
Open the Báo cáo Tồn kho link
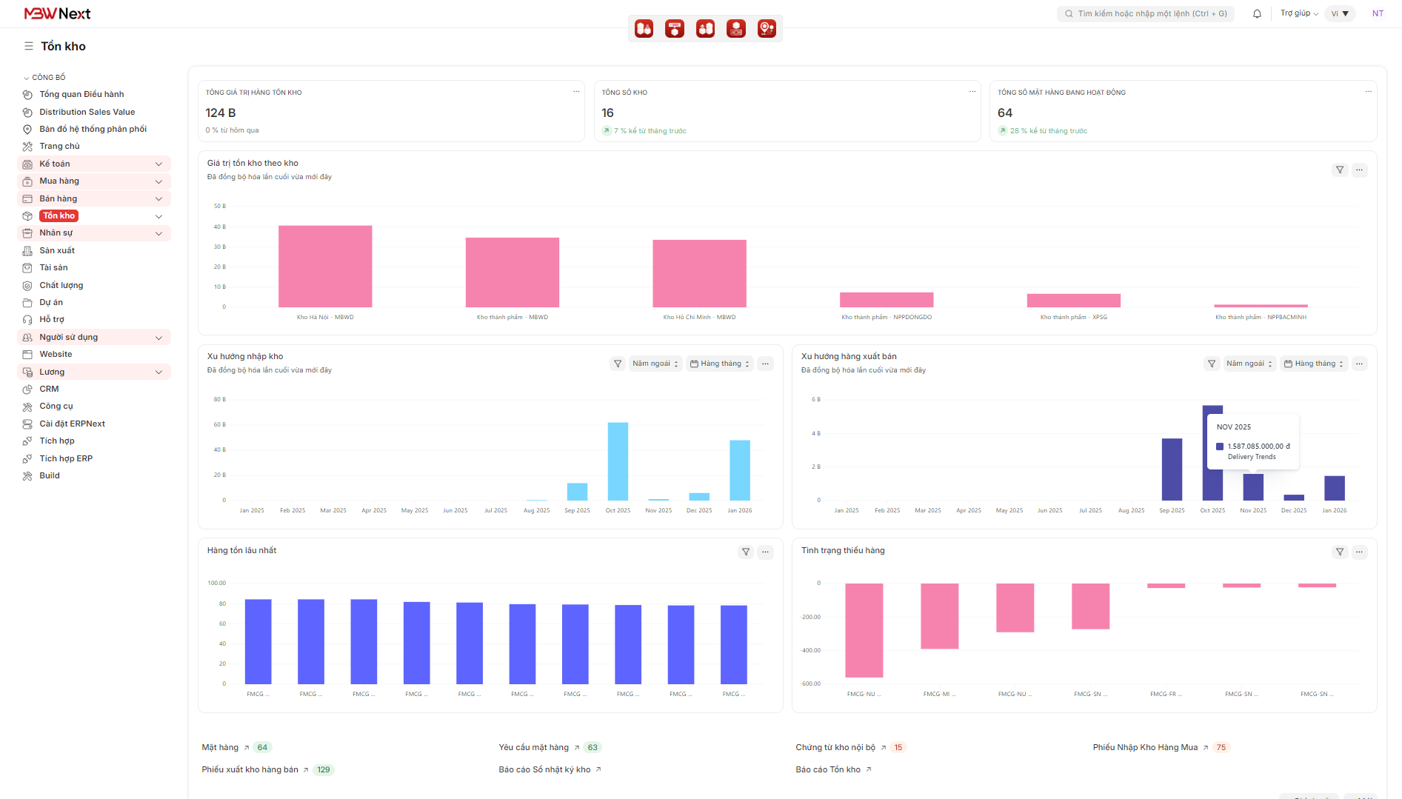[x=829, y=769]
